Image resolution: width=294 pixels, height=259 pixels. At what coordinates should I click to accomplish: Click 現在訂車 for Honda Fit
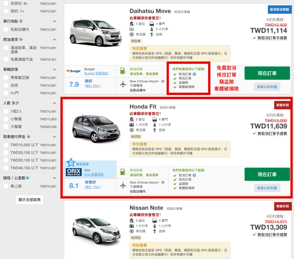pos(267,174)
